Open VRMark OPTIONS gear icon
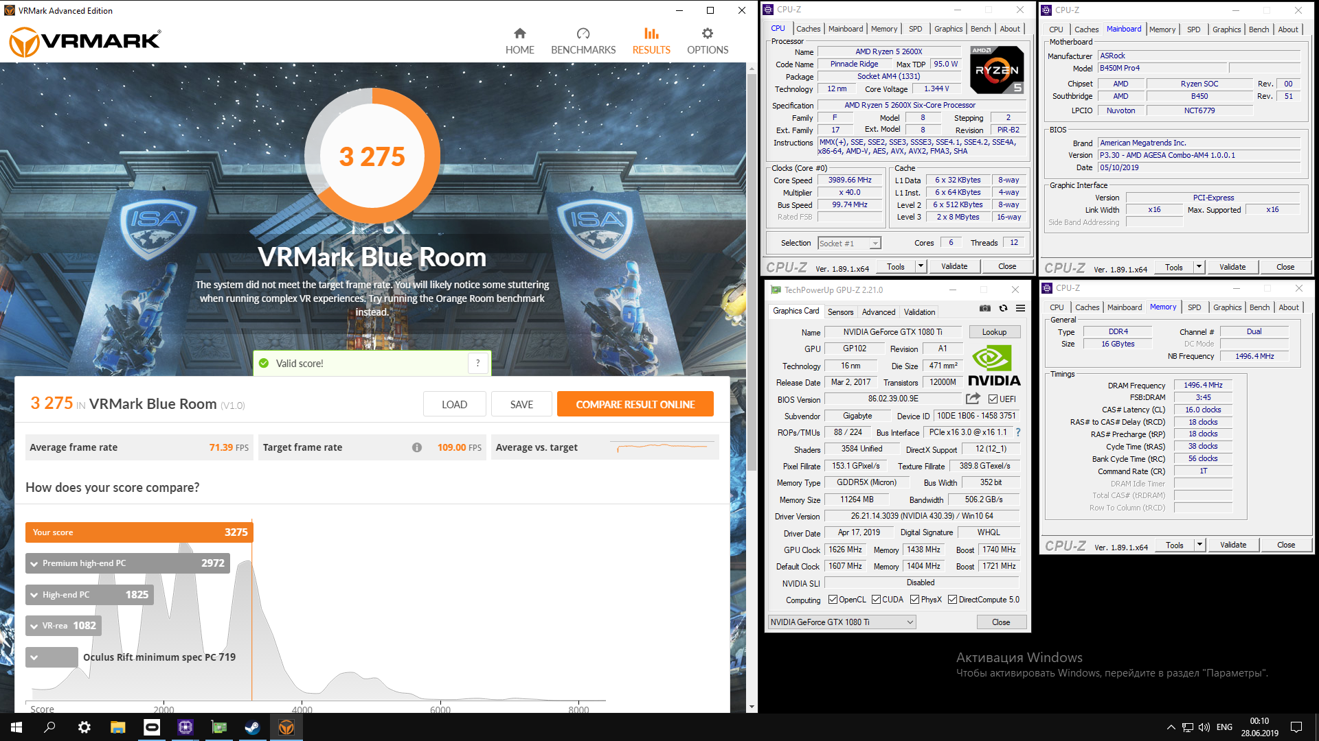The width and height of the screenshot is (1319, 741). pyautogui.click(x=707, y=34)
